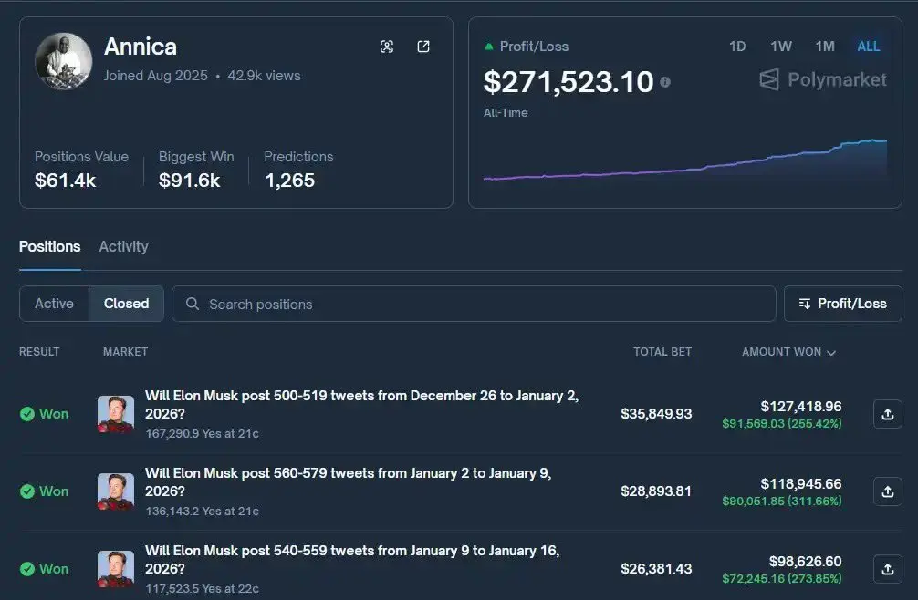The image size is (918, 600).
Task: Click the green Won checkmark for 540-559 tweets
Action: pyautogui.click(x=27, y=569)
